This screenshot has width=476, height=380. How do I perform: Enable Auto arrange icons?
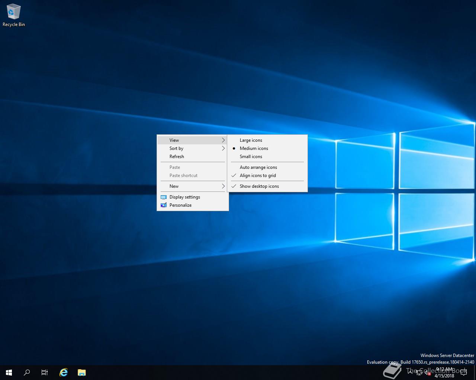[267, 167]
